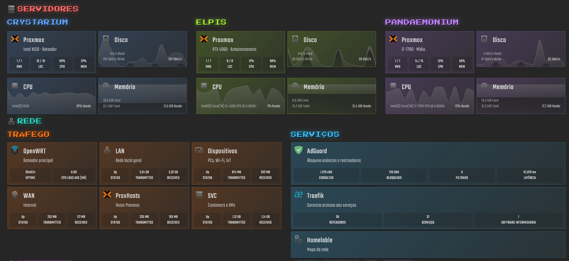Open the Homelable service title
The width and height of the screenshot is (569, 261).
320,240
